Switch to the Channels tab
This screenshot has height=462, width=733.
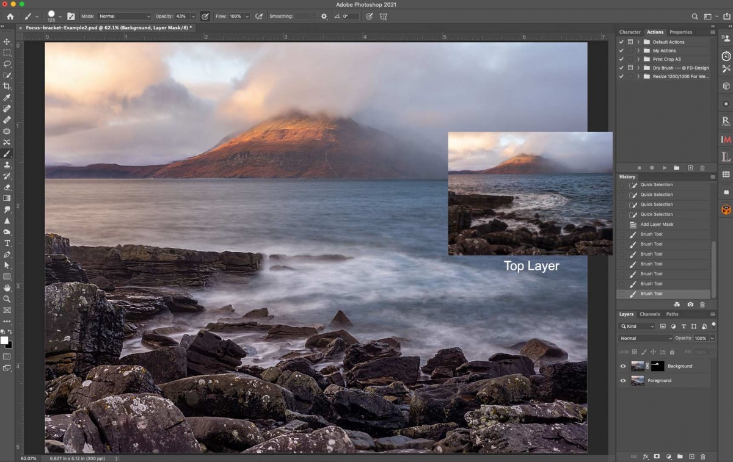649,314
